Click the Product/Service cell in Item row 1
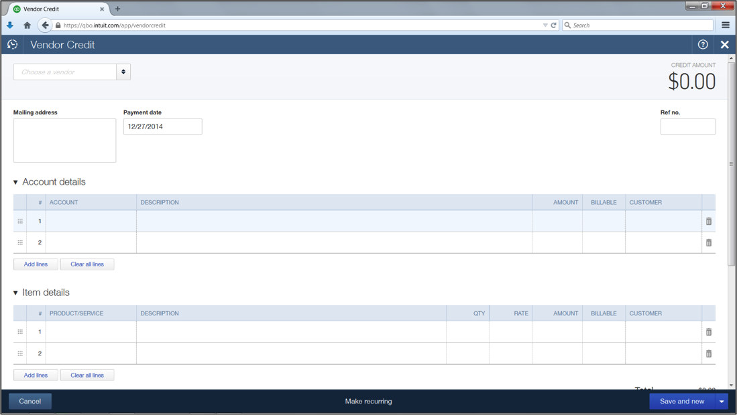Image resolution: width=737 pixels, height=415 pixels. tap(91, 331)
